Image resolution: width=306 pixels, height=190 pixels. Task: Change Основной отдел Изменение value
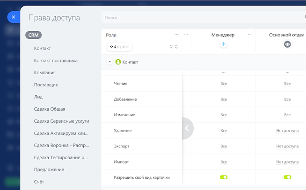point(287,115)
